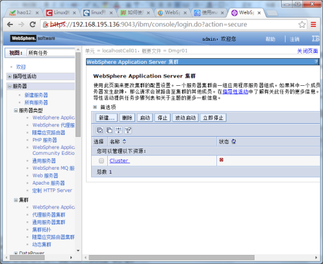Open the 视图 所有任务 dropdown

[50, 53]
